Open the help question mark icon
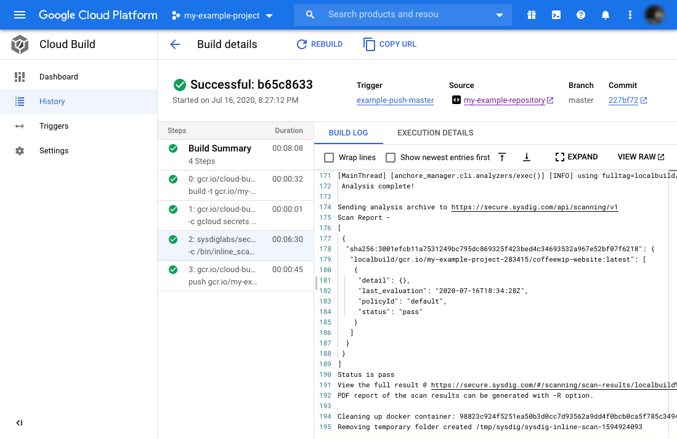677x439 pixels. pyautogui.click(x=581, y=15)
